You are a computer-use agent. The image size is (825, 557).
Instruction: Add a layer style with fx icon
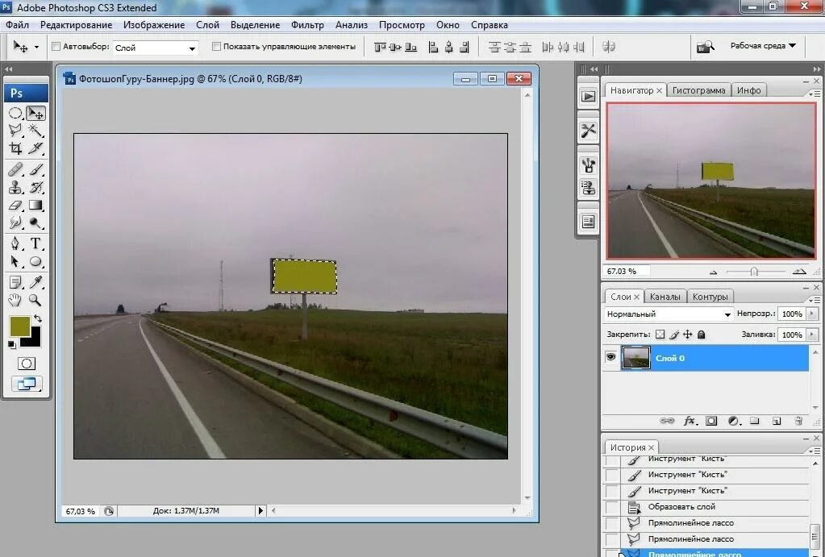point(690,421)
